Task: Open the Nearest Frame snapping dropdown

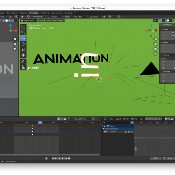Action: pos(82,119)
